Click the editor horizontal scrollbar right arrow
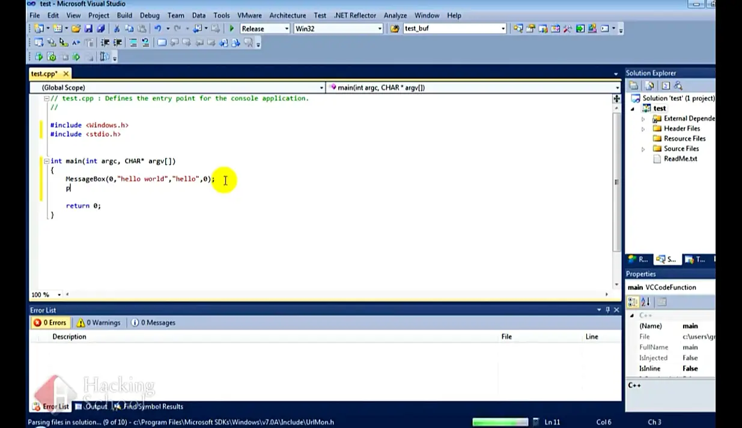This screenshot has height=428, width=742. pyautogui.click(x=607, y=295)
